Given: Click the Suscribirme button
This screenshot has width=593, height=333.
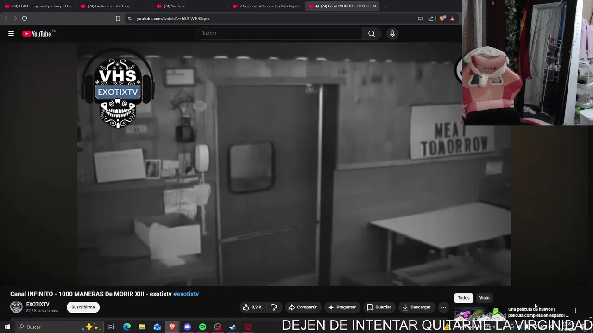Looking at the screenshot, I should coord(83,307).
